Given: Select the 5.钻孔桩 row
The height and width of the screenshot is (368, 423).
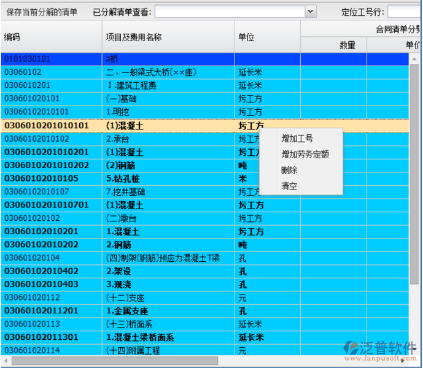Looking at the screenshot, I should click(168, 178).
